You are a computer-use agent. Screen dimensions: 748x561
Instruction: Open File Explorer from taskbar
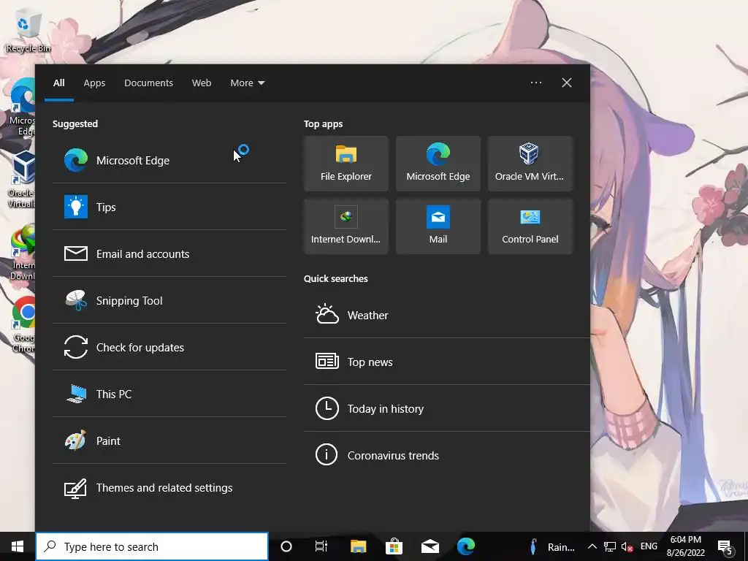[358, 546]
